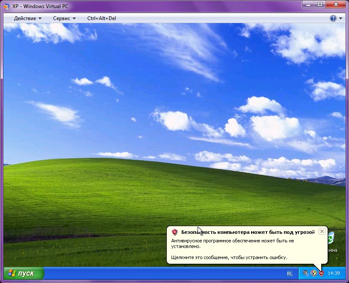
Task: Click the 14:39 clock in the tray
Action: 334,273
